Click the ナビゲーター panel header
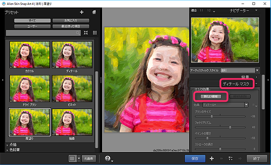Screen dimensions: 271x165 (239, 10)
